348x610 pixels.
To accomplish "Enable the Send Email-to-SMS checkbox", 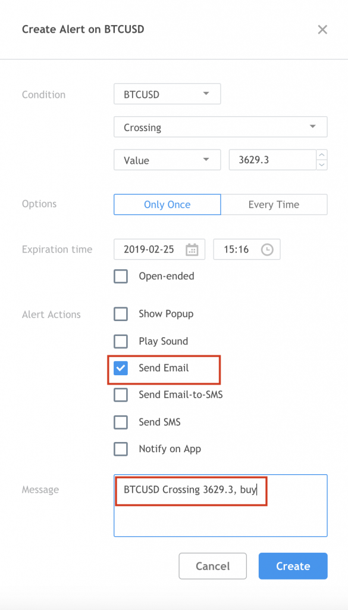I will point(121,395).
